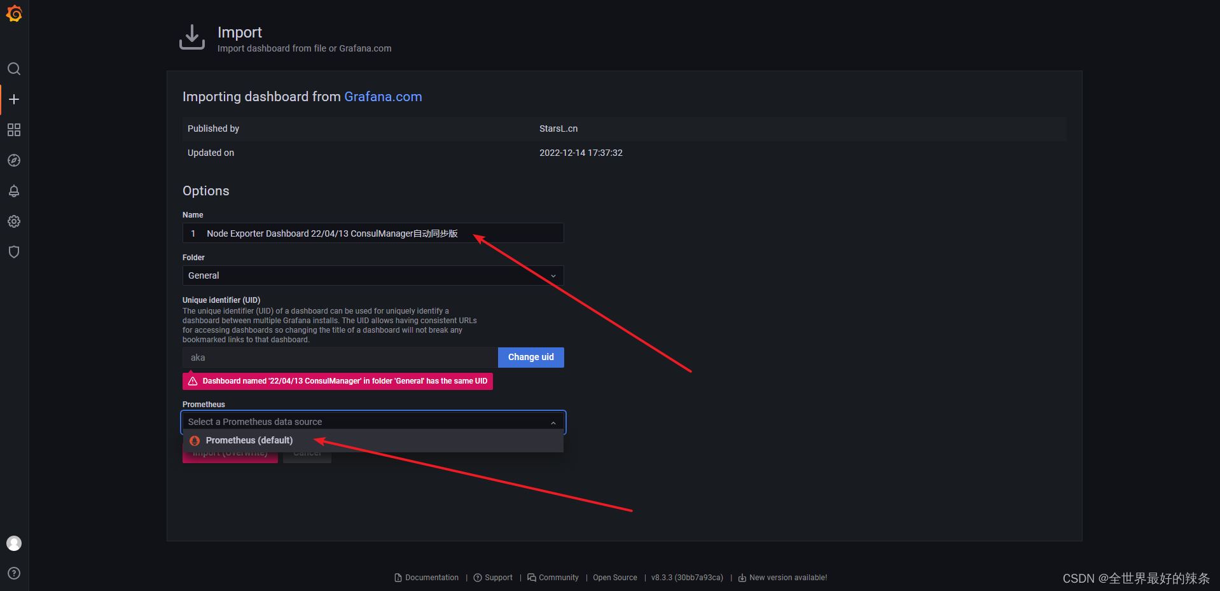1220x591 pixels.
Task: Open the Support footer link
Action: [493, 578]
